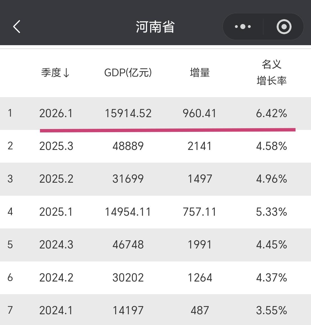The image size is (311, 325).
Task: Select the growth rate cell showing 6.42%
Action: tap(272, 113)
